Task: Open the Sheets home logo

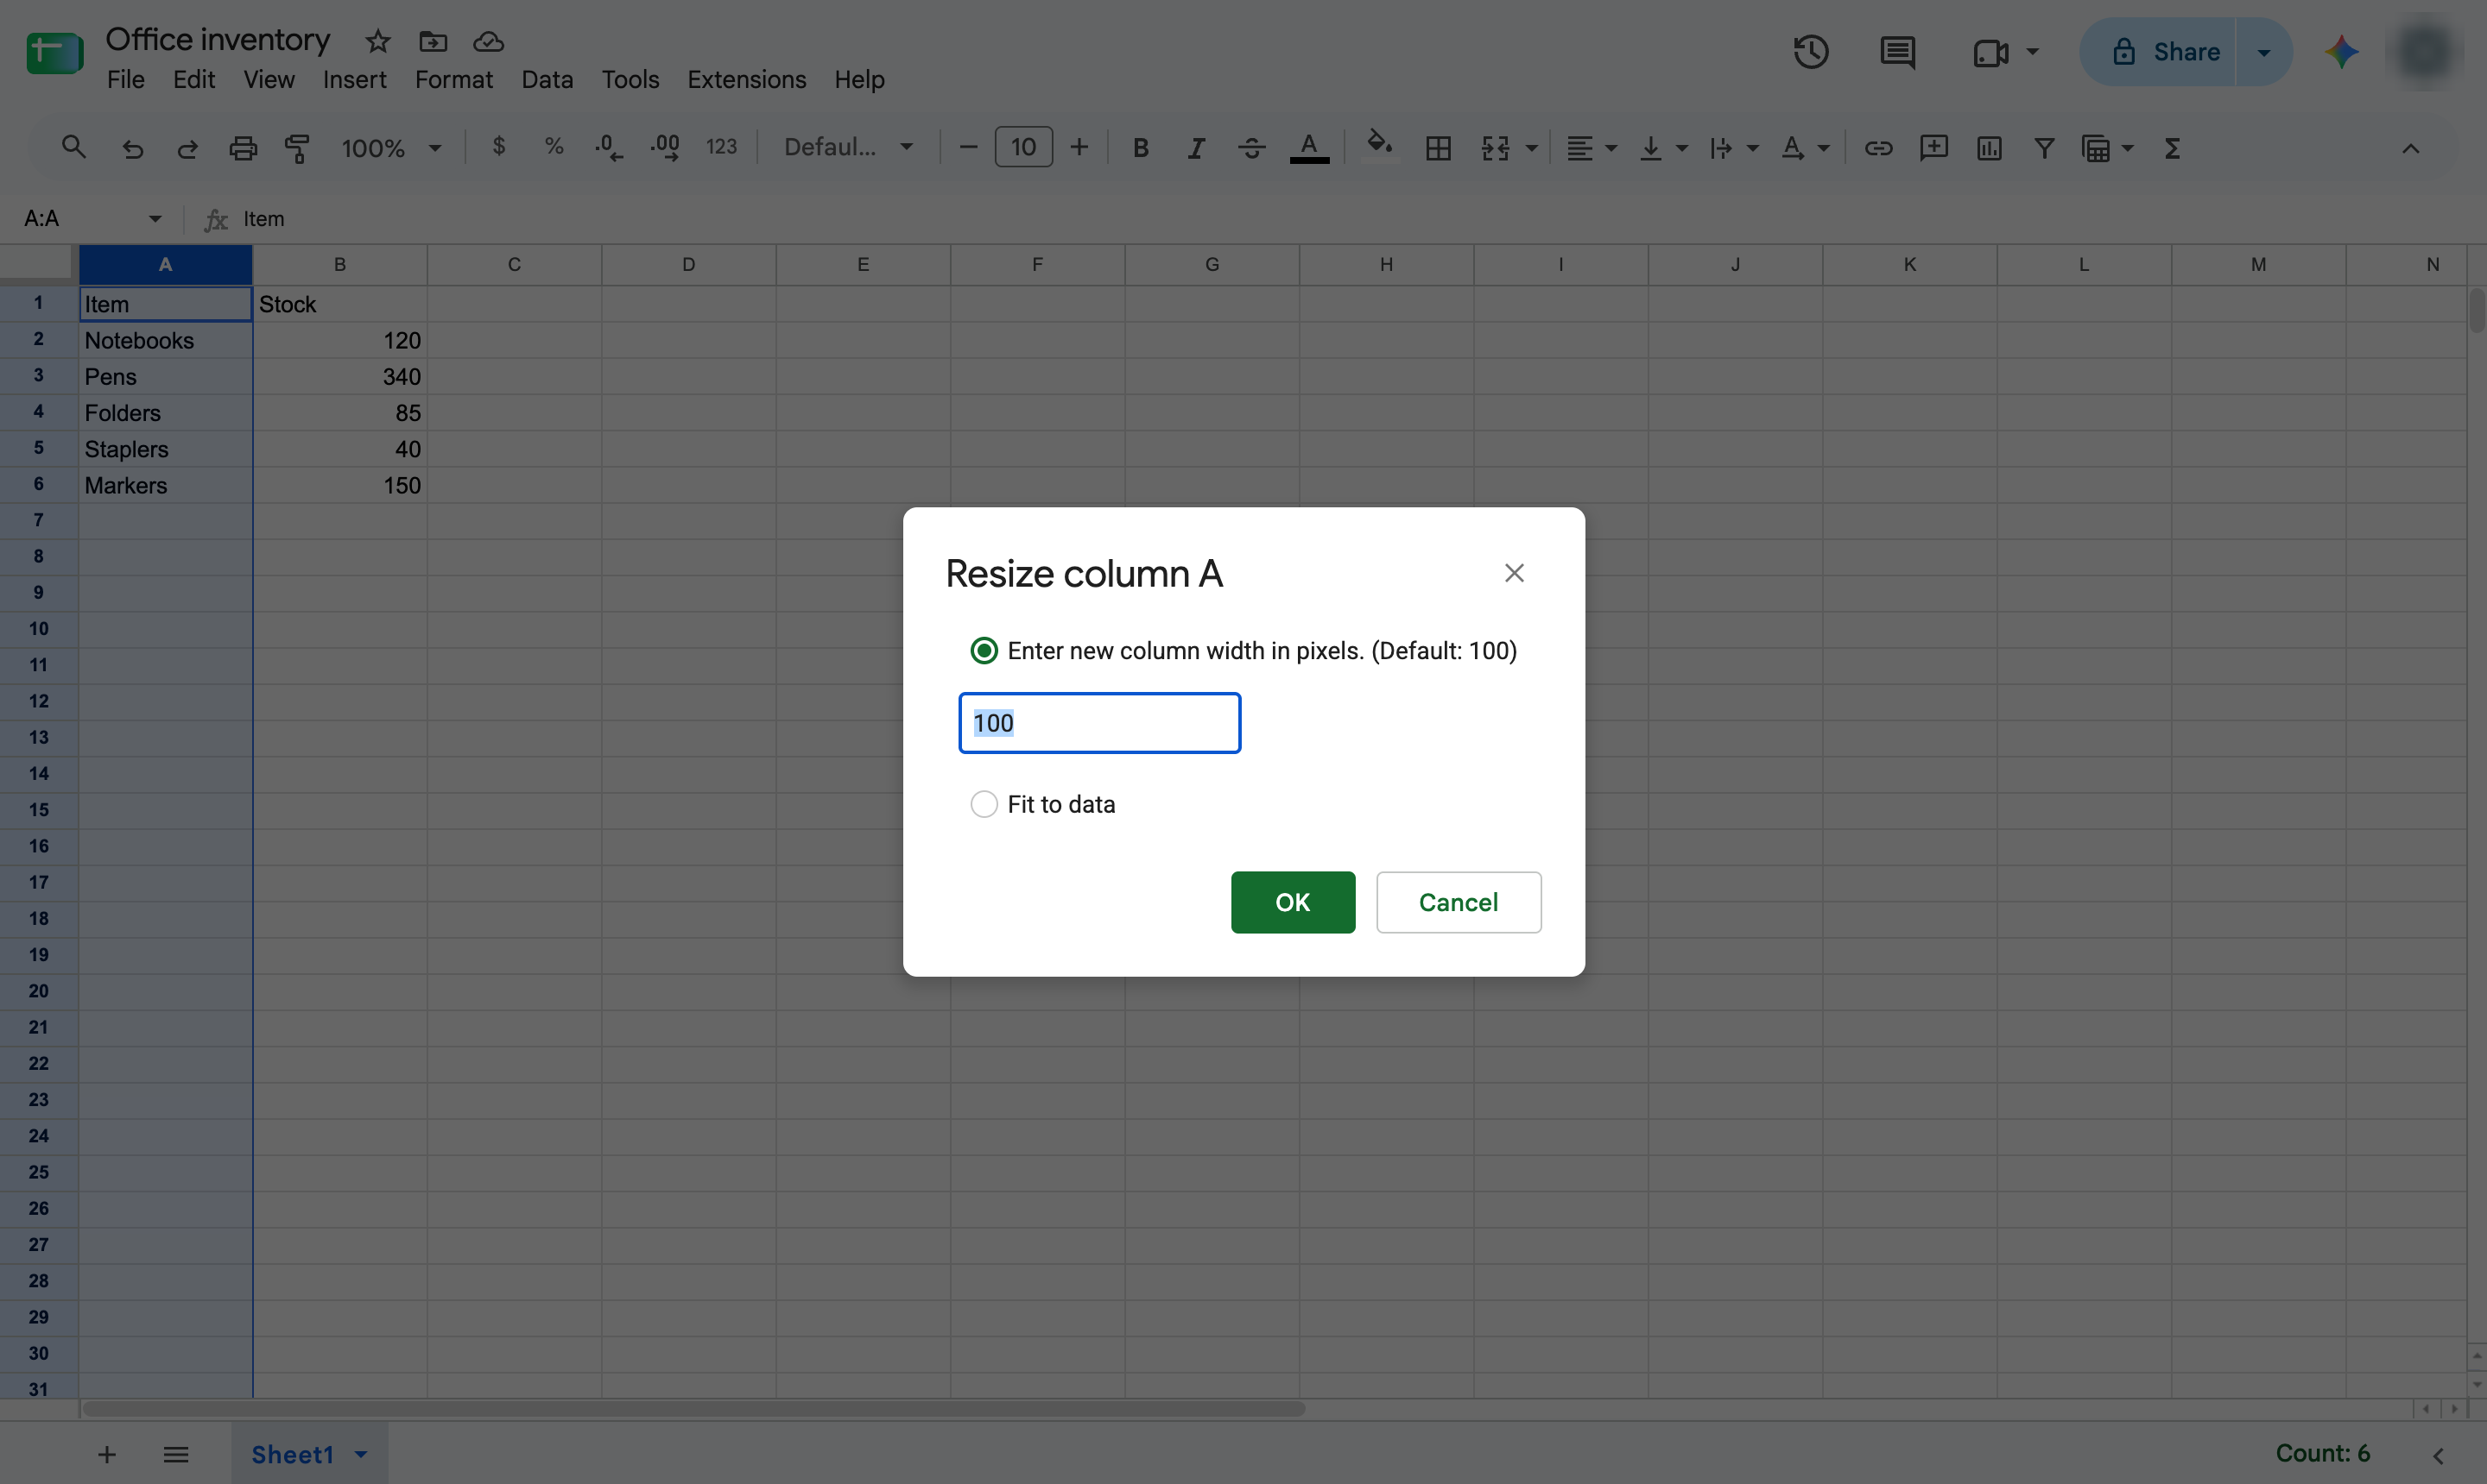Action: (x=55, y=54)
